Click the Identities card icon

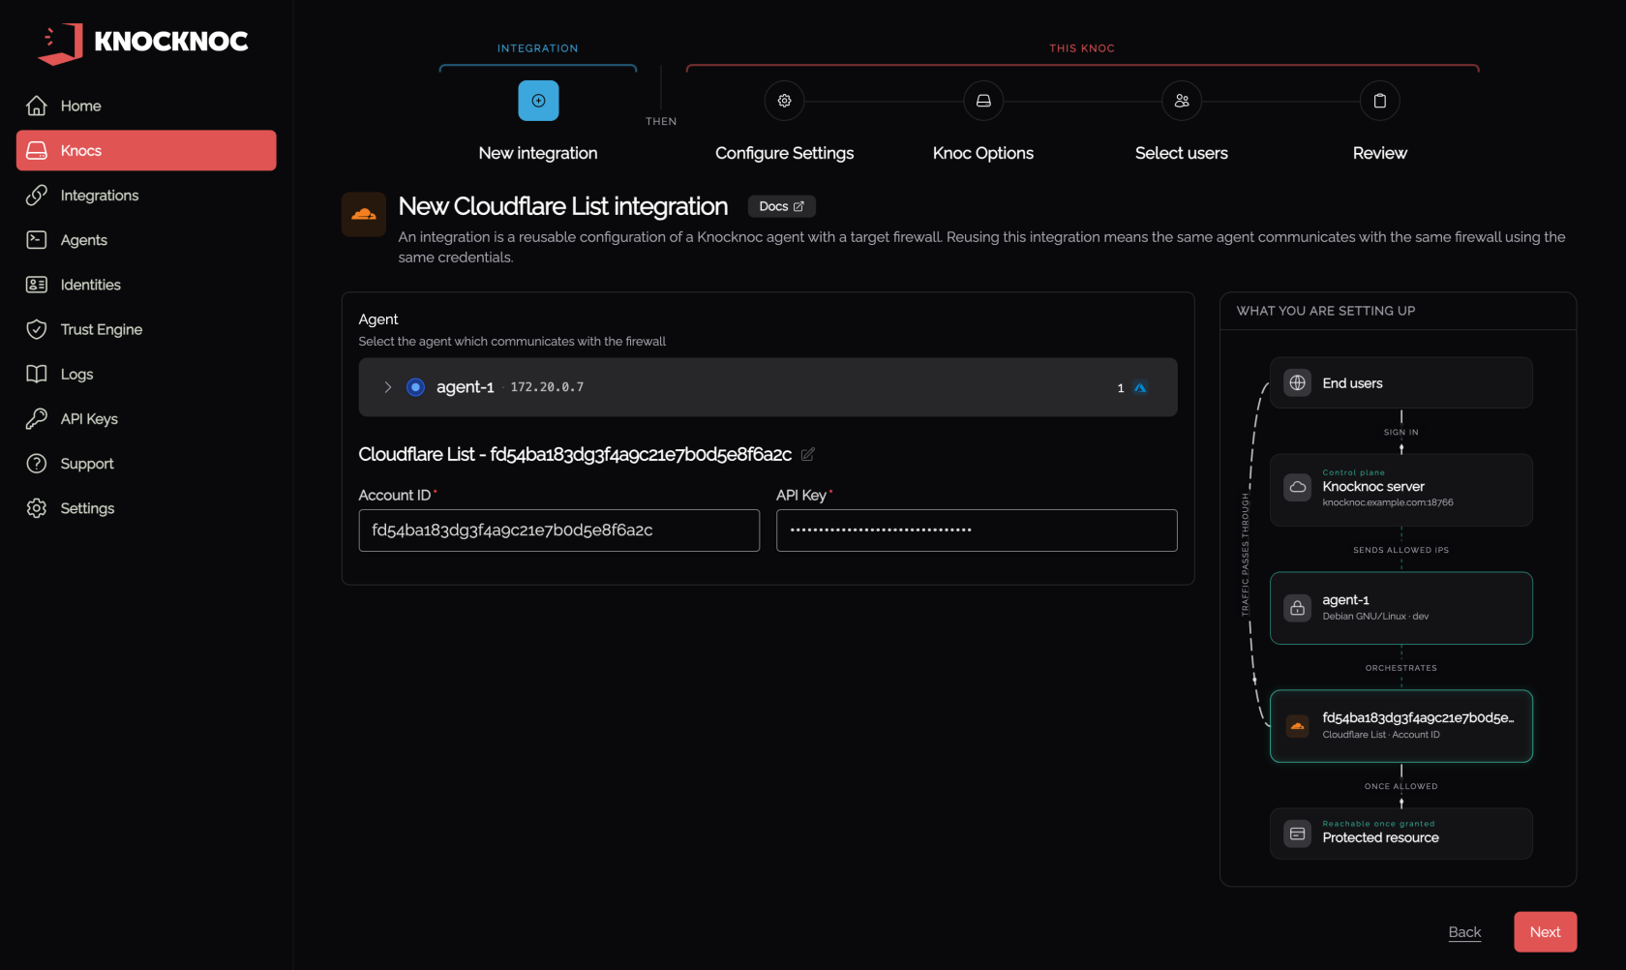(x=37, y=285)
